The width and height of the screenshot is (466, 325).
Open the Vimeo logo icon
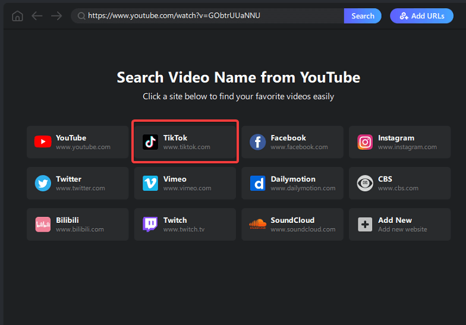[150, 183]
